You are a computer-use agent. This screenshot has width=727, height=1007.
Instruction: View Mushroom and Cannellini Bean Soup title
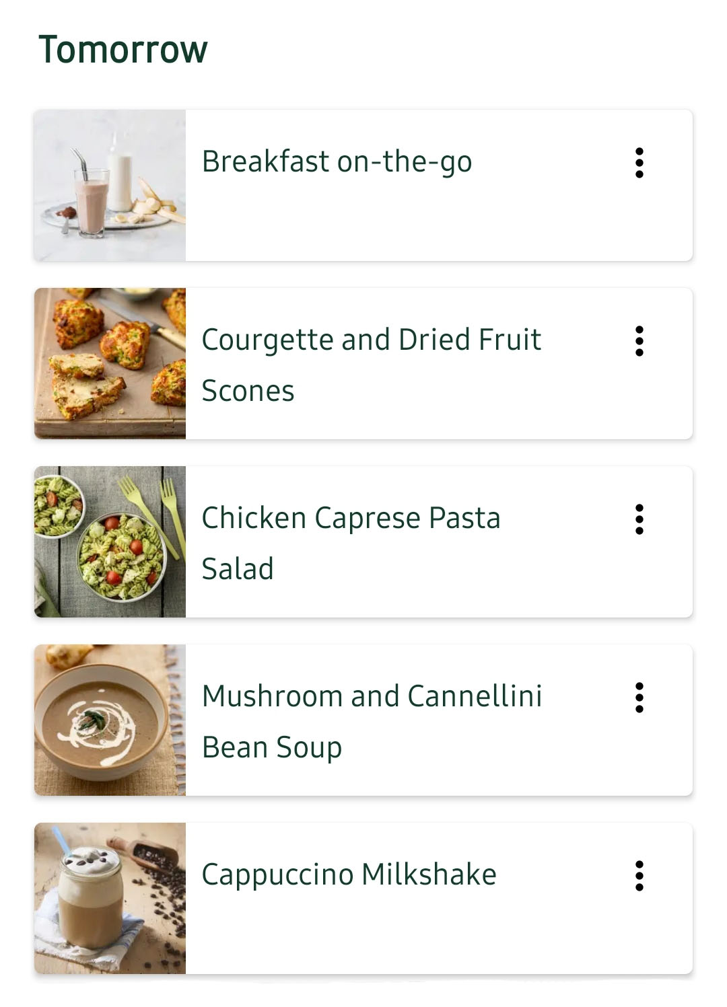(372, 697)
